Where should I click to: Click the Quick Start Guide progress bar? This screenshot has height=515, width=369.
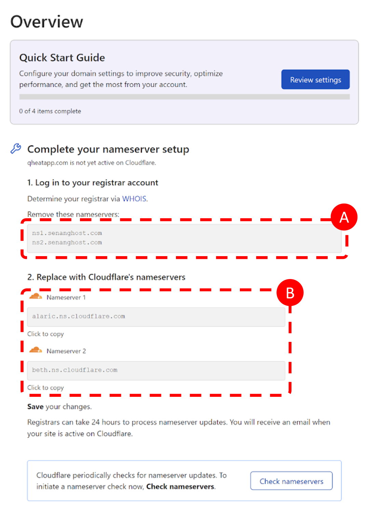click(184, 97)
